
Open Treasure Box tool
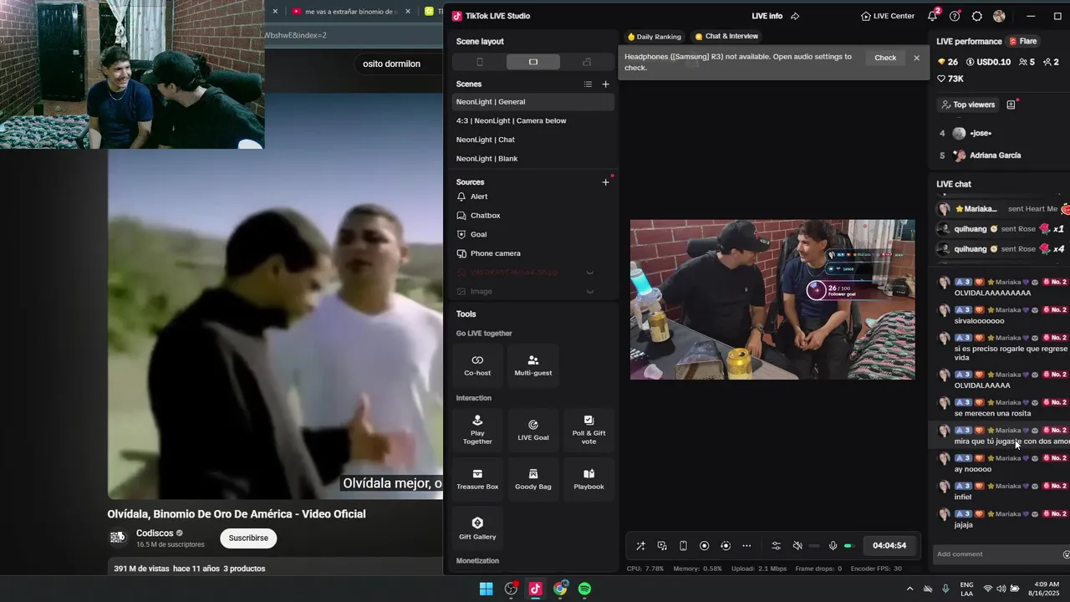[477, 479]
